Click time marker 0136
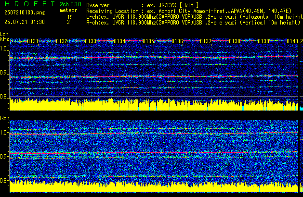Viewport: 303px width, 197px height. (x=177, y=41)
